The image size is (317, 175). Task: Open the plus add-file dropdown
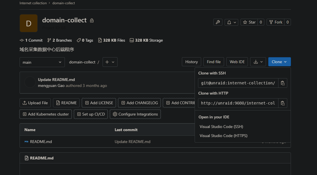[110, 62]
